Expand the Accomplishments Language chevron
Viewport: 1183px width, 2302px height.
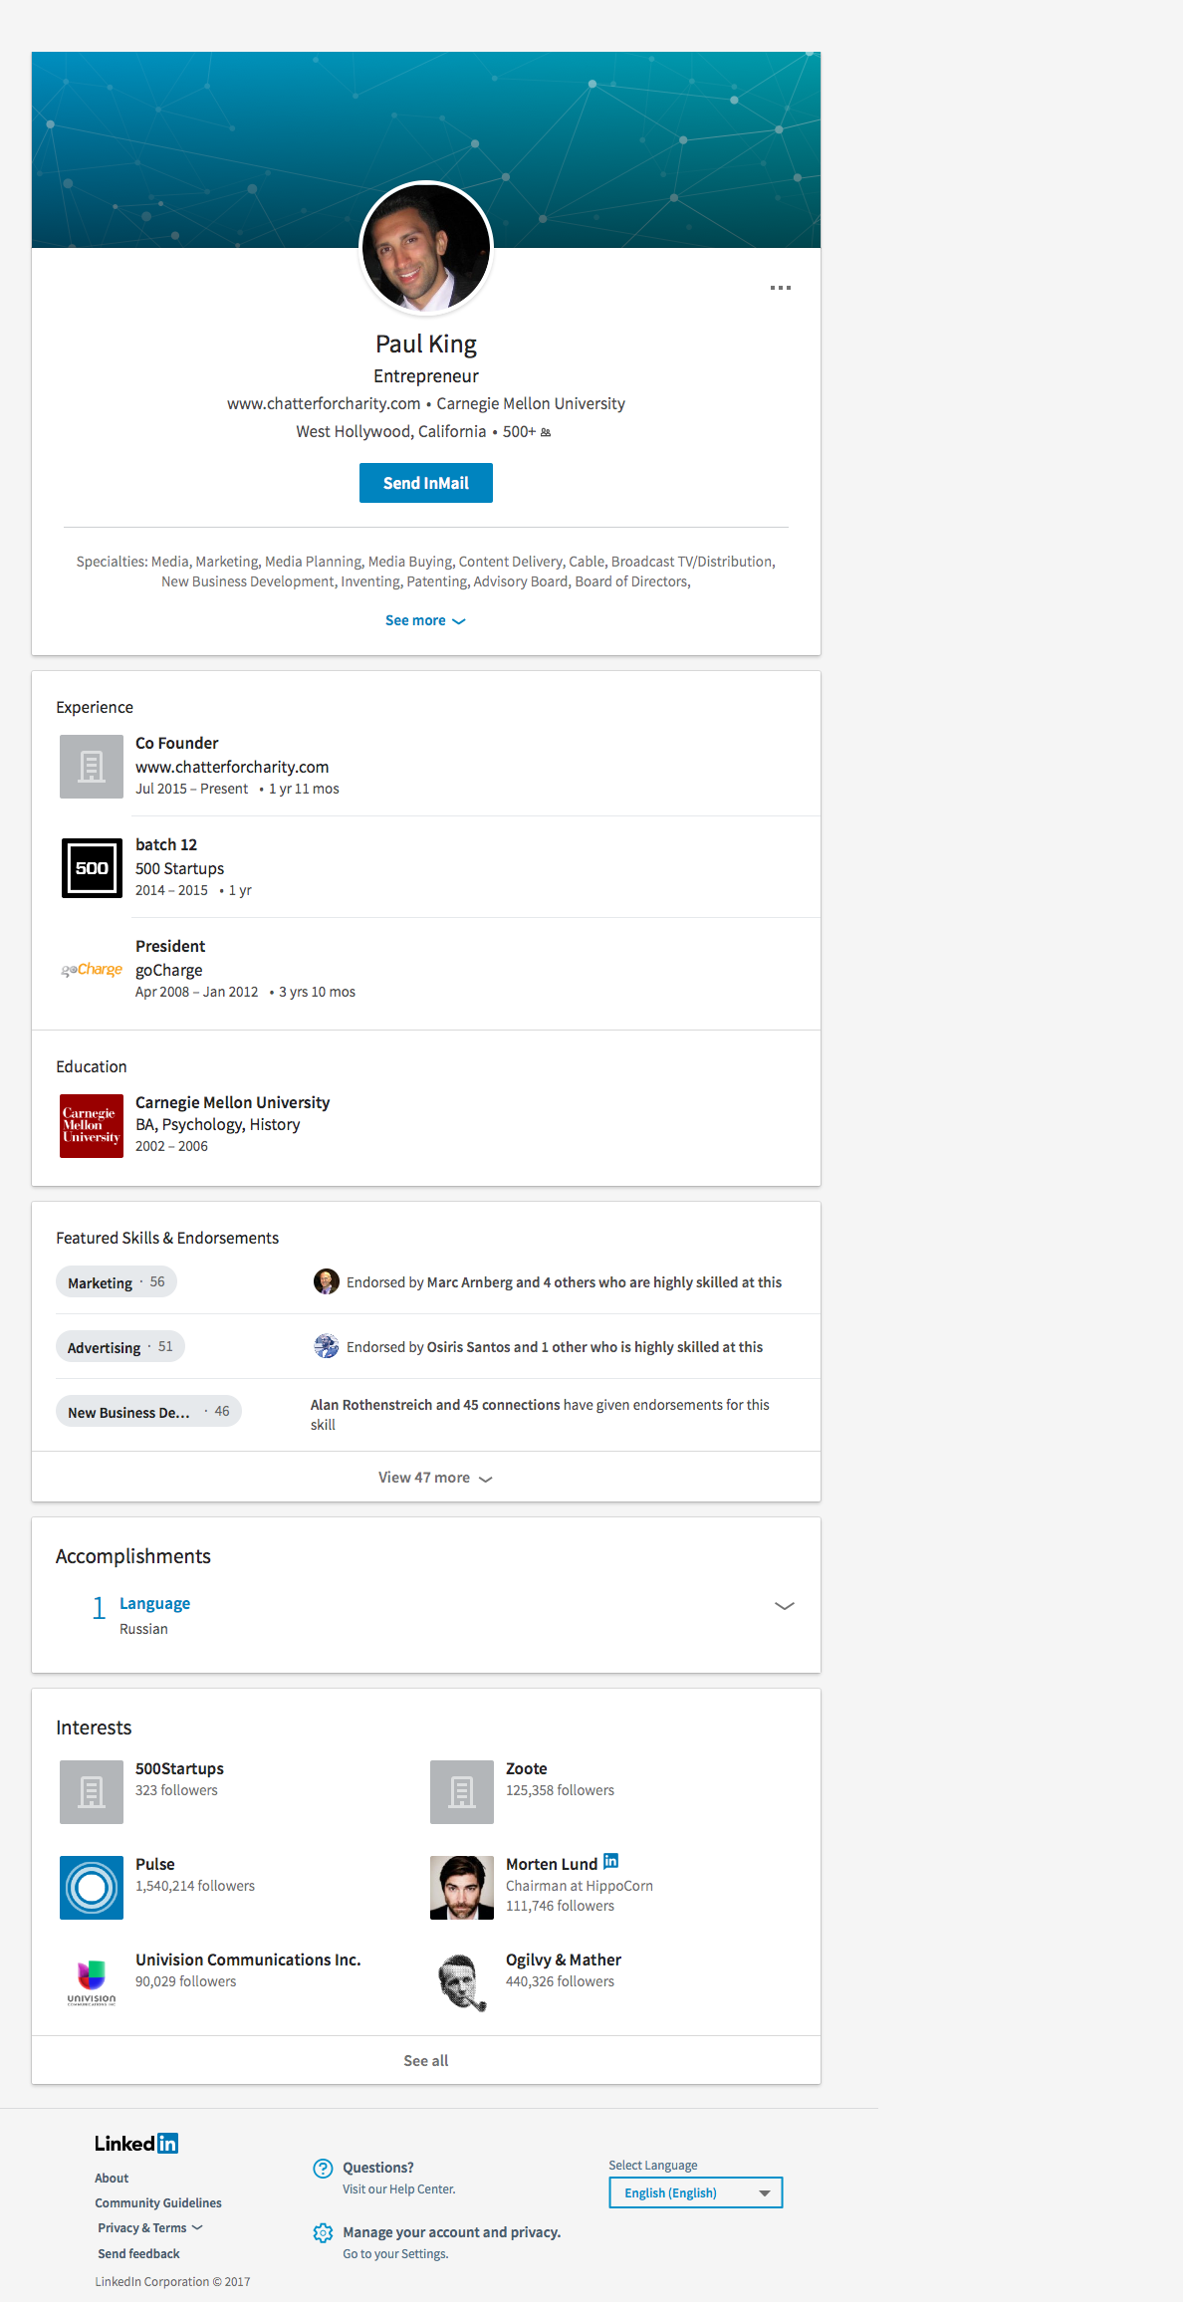(785, 1605)
